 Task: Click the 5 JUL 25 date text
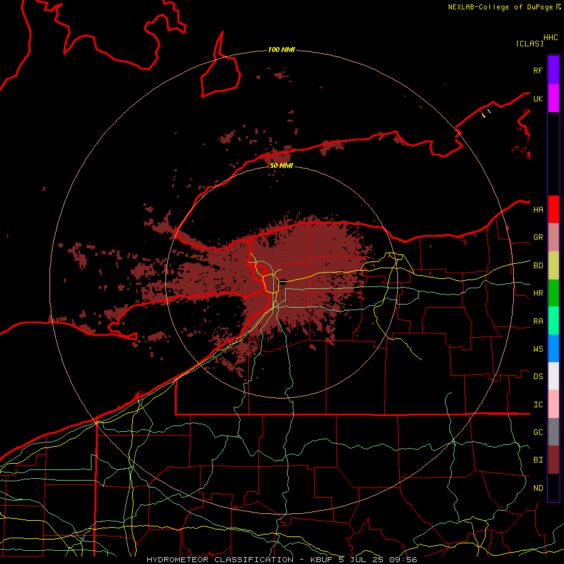click(361, 560)
